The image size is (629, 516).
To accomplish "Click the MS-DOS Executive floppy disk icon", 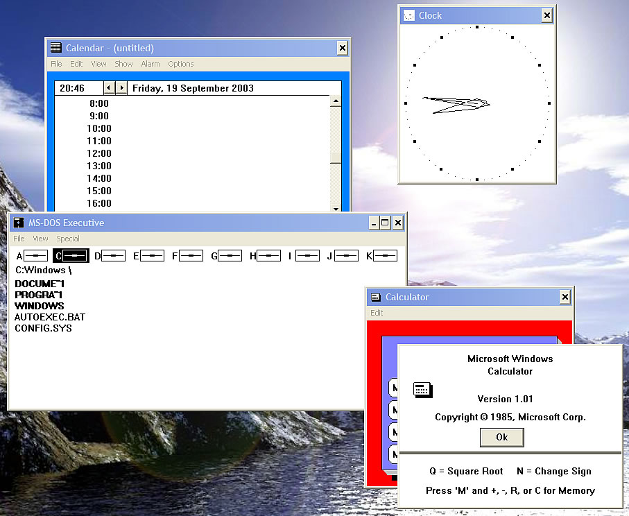I will [19, 223].
